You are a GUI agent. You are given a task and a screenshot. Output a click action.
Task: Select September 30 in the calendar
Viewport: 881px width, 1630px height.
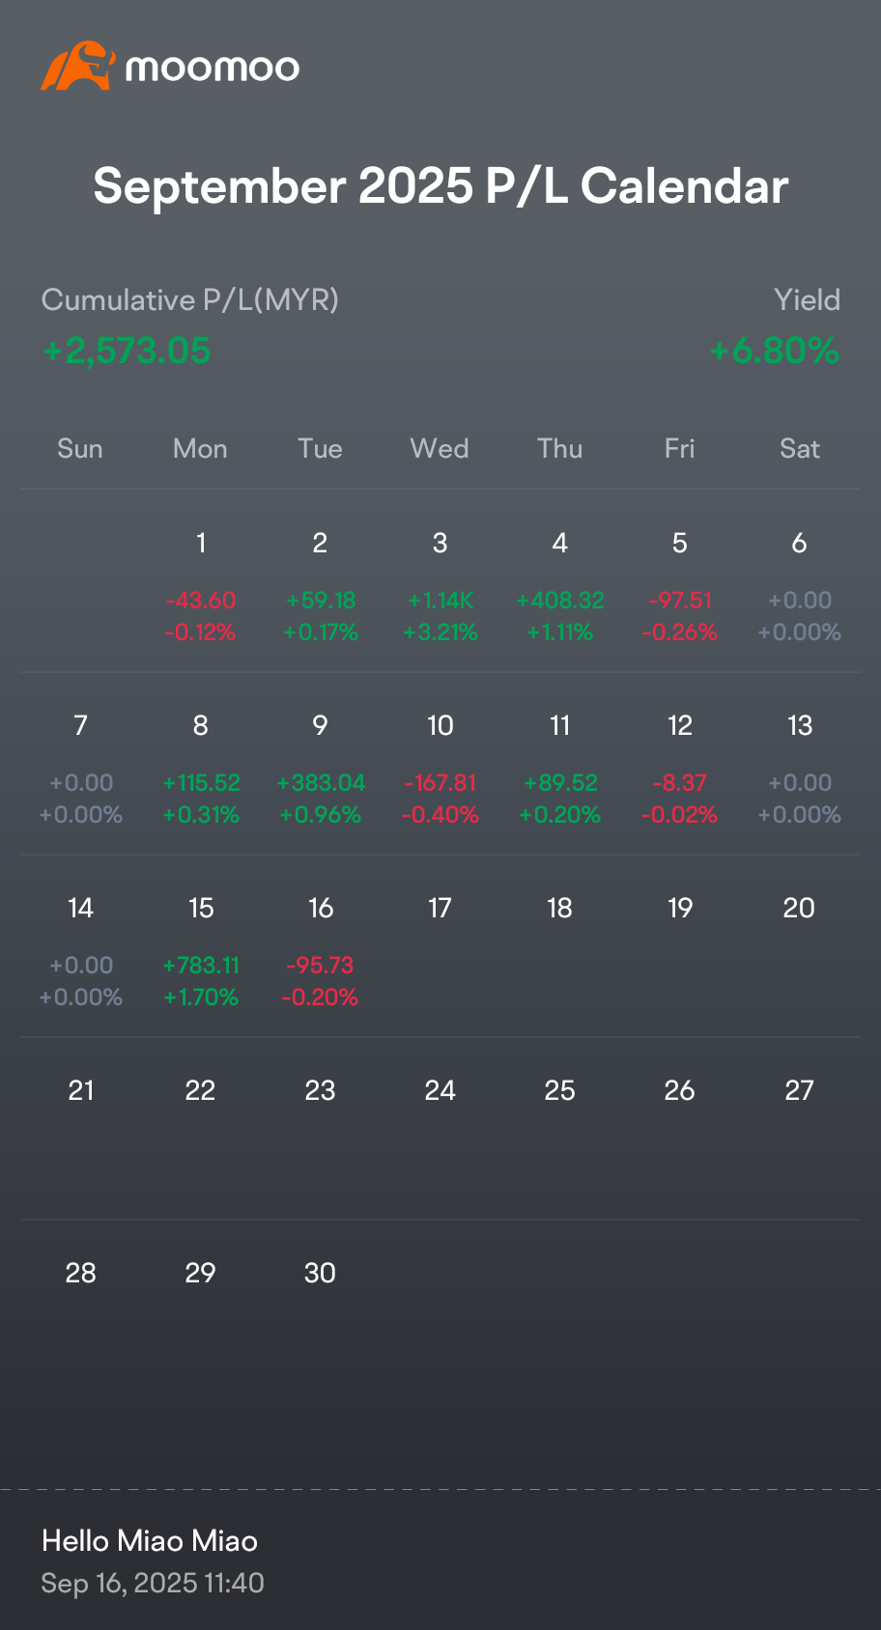tap(320, 1273)
